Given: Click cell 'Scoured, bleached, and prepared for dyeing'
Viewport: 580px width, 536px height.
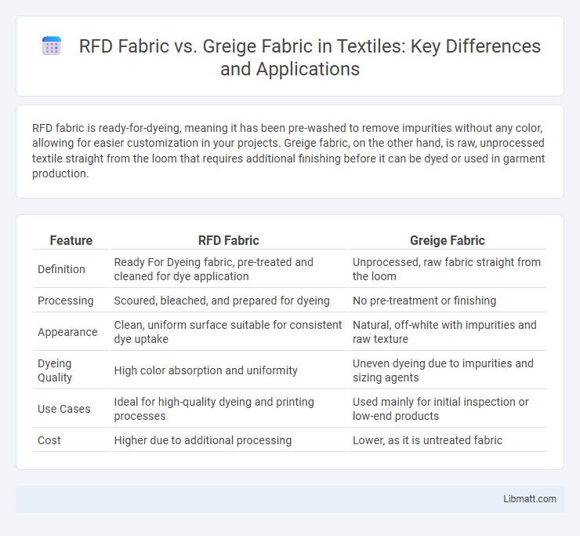Looking at the screenshot, I should (x=228, y=301).
